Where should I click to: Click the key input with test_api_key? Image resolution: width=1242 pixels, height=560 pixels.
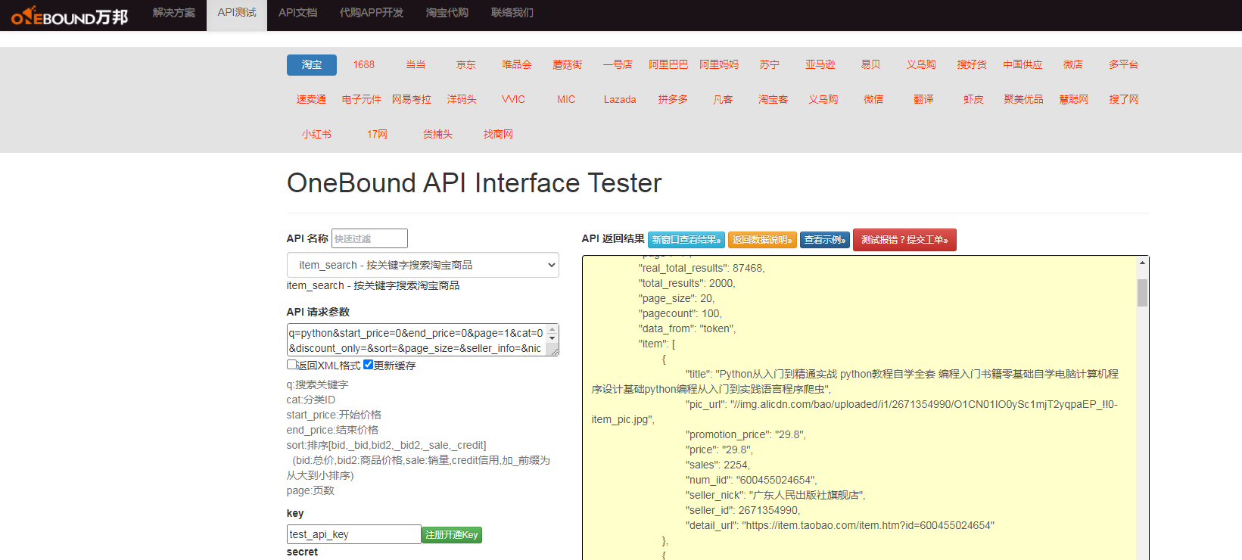click(354, 534)
